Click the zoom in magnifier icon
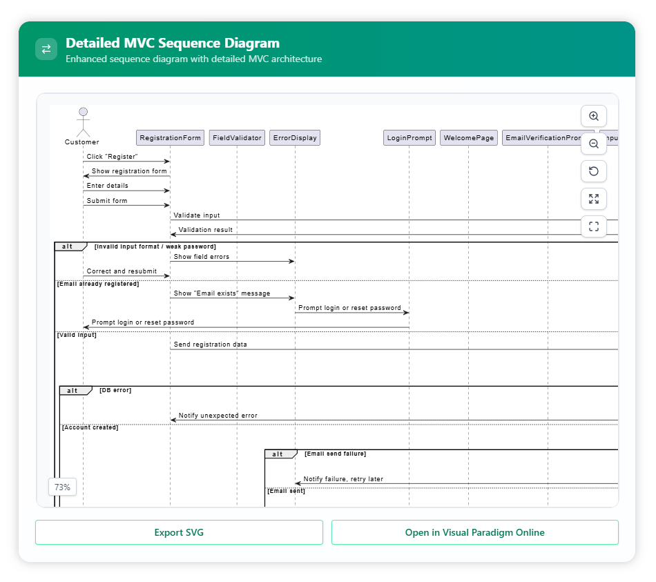656x582 pixels. (593, 116)
